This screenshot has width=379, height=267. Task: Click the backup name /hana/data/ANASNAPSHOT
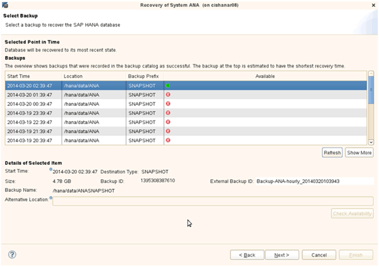tap(83, 191)
